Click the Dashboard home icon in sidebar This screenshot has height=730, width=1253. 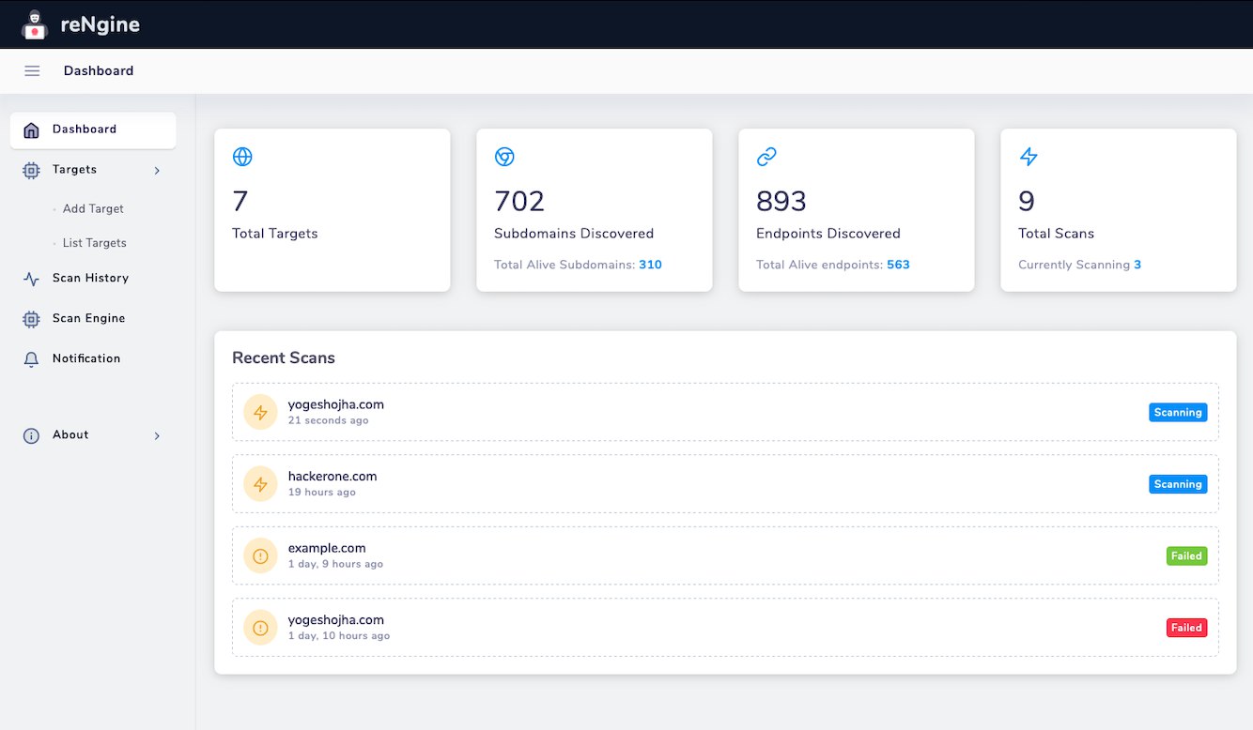click(x=31, y=129)
